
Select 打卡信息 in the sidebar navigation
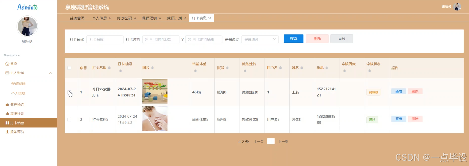click(x=29, y=123)
